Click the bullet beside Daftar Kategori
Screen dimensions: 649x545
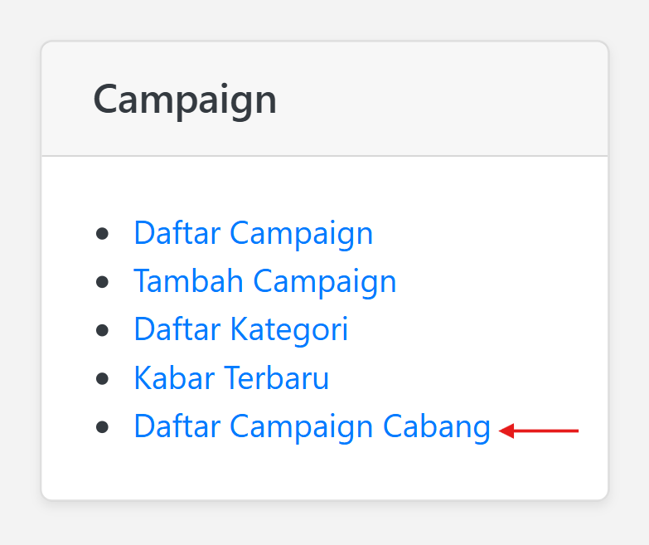pos(103,330)
